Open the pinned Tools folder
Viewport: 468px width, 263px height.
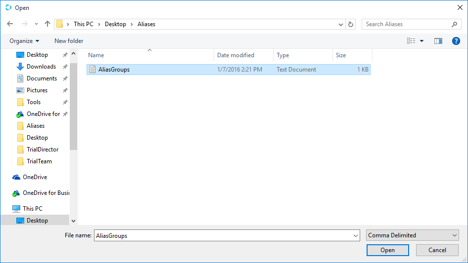pos(34,102)
